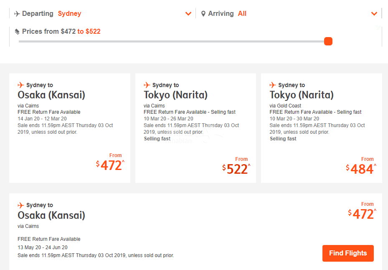Click plane icon on bottom Osaka listing
The height and width of the screenshot is (270, 388).
coord(21,205)
